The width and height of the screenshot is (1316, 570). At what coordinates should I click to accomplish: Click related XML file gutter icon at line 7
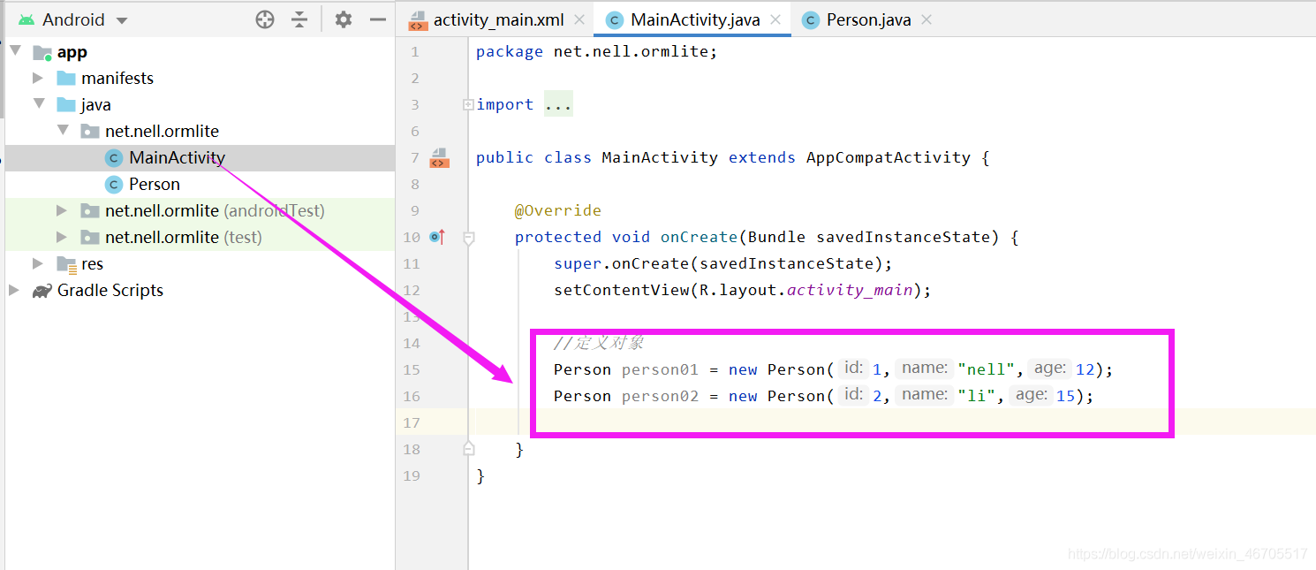point(439,157)
